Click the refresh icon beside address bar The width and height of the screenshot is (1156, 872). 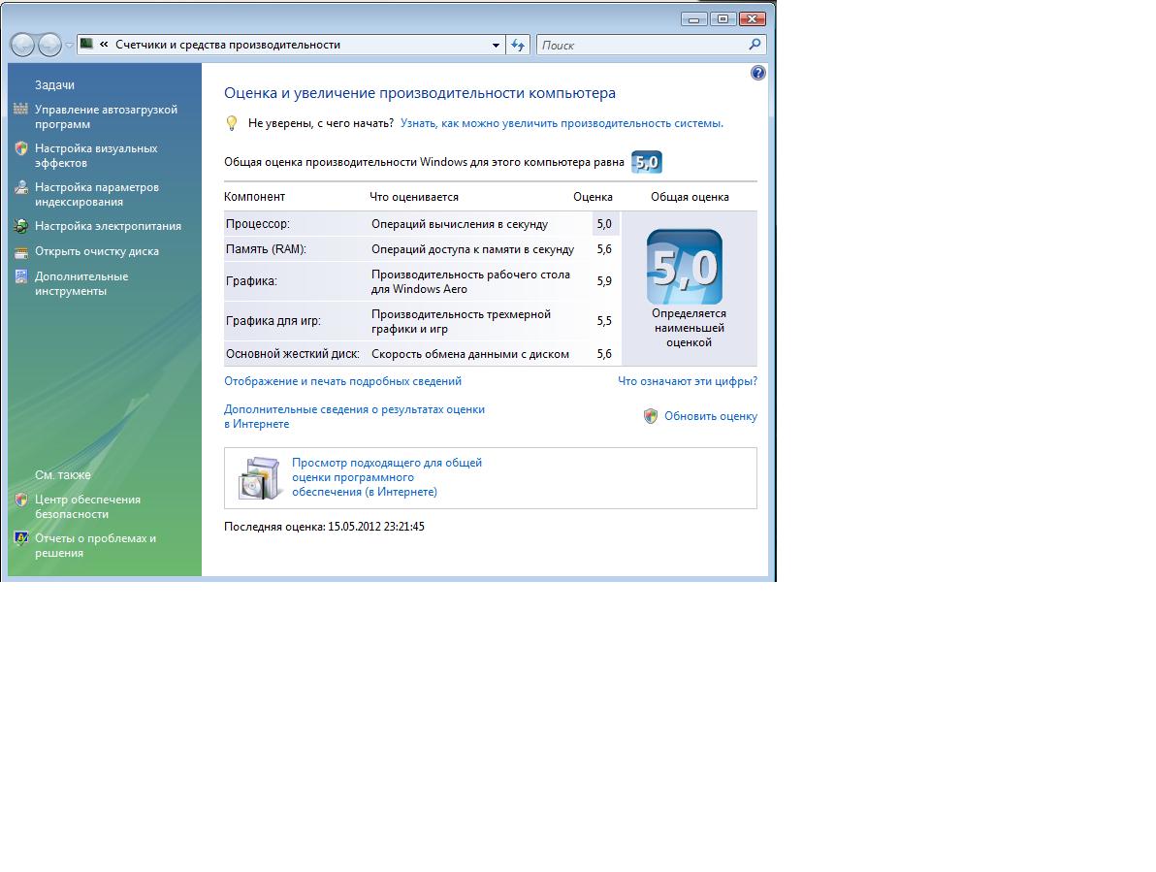coord(518,45)
